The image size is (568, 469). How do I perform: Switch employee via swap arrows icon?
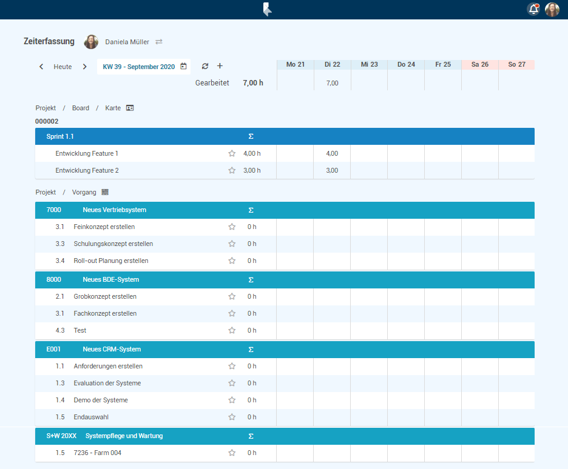pyautogui.click(x=159, y=42)
